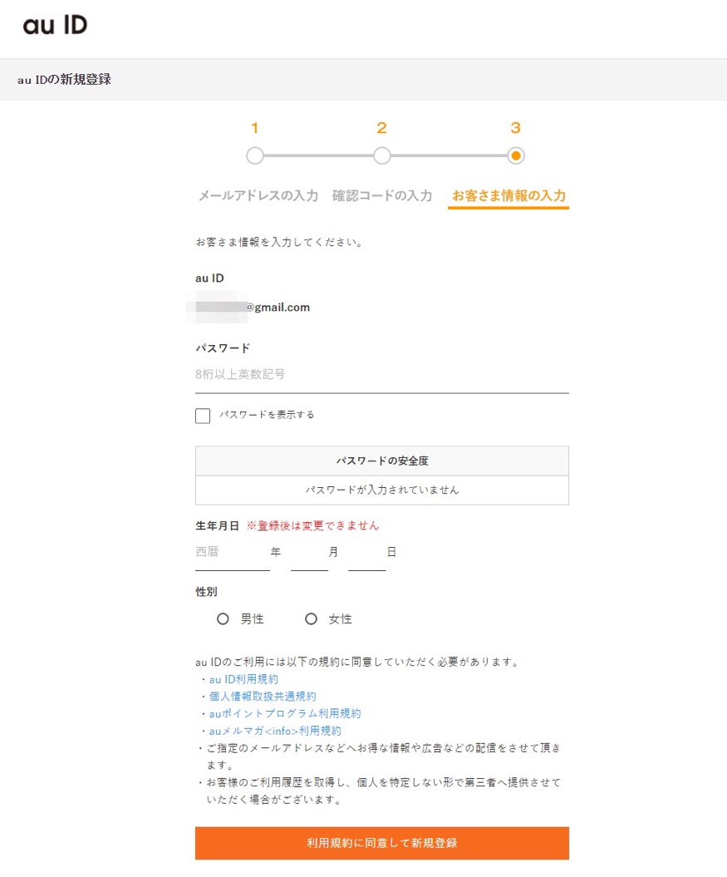Screen dimensions: 727x877
Task: Select the メールアドレスの入力 step label
Action: coord(258,196)
